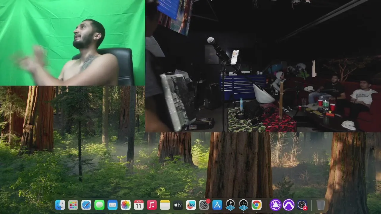Screen dimensions: 381x214
Task: Open System Settings with notification badge
Action: pos(204,205)
